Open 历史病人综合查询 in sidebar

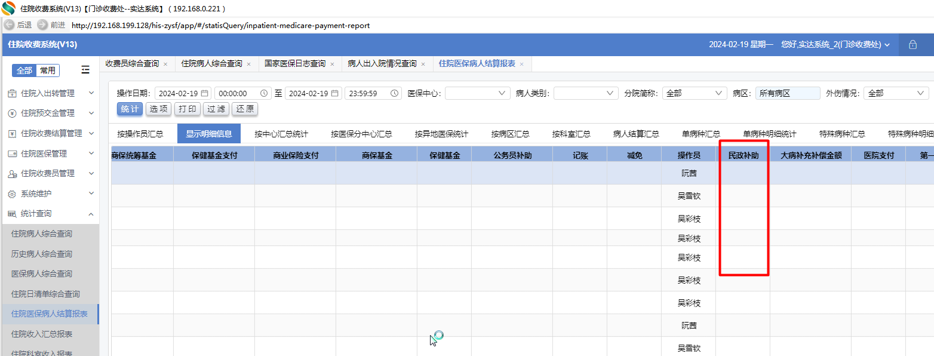pyautogui.click(x=50, y=254)
